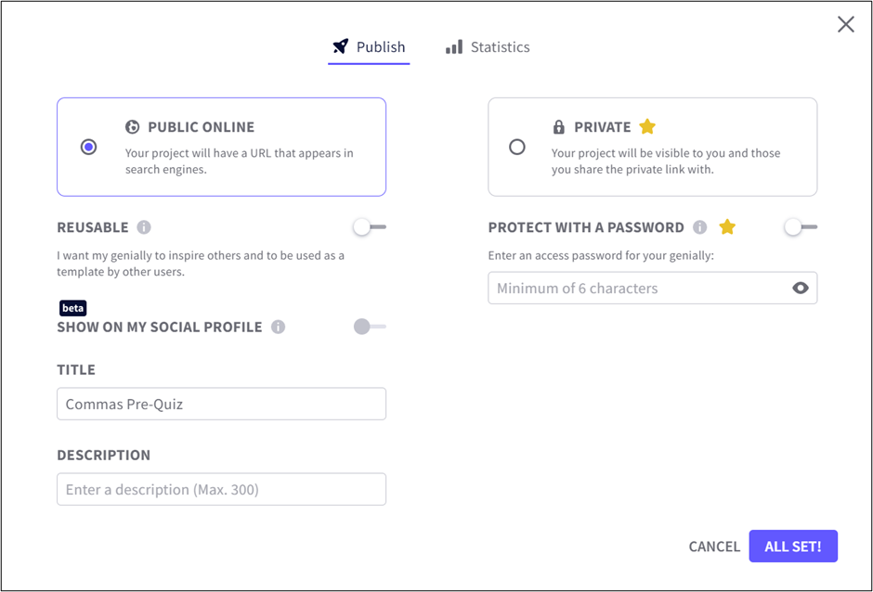Click the gold star beside Private
873x592 pixels.
point(647,126)
